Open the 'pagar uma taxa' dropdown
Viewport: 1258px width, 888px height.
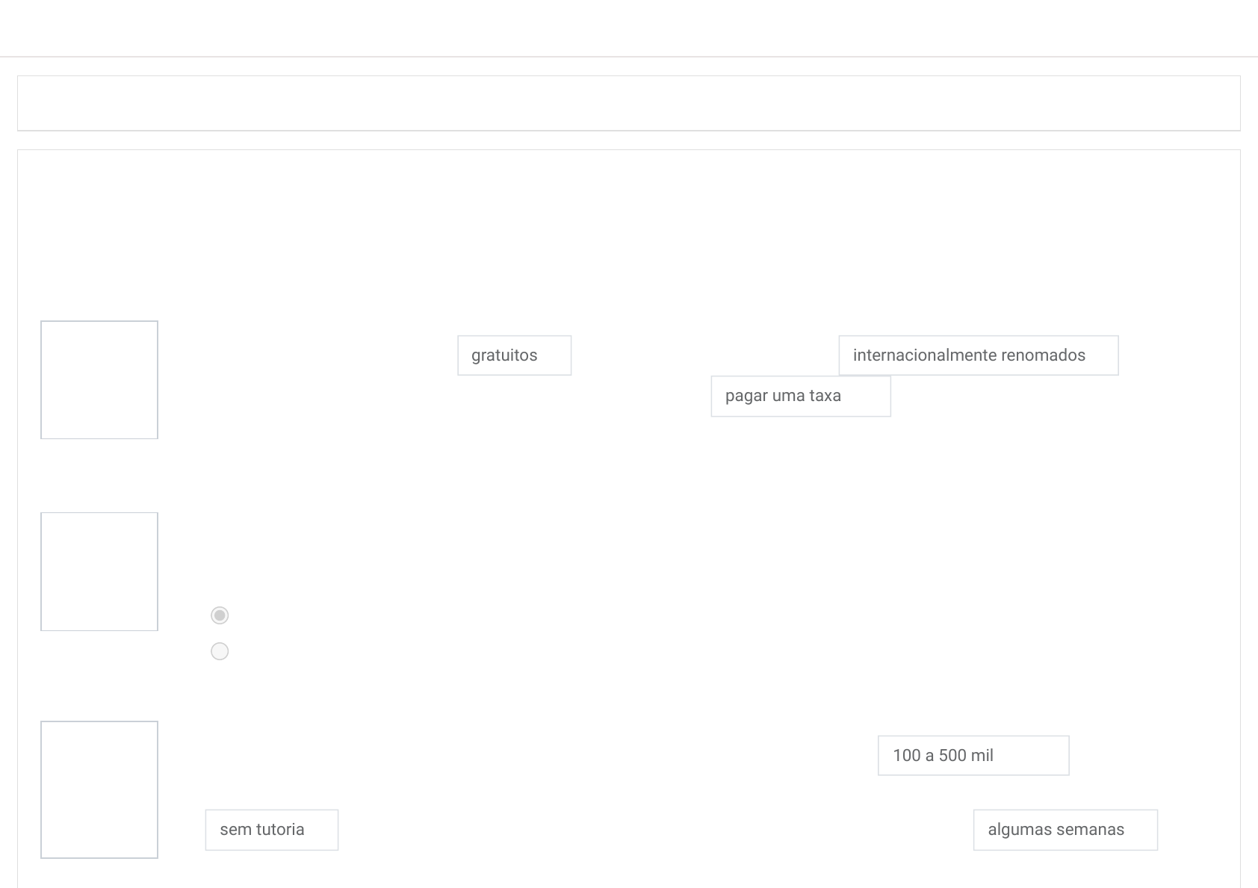coord(800,396)
